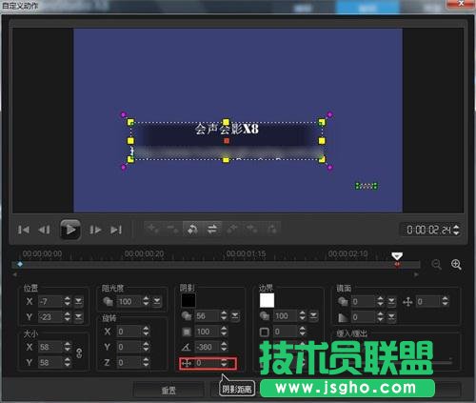The height and width of the screenshot is (403, 476).
Task: Play the motion preview
Action: point(70,230)
